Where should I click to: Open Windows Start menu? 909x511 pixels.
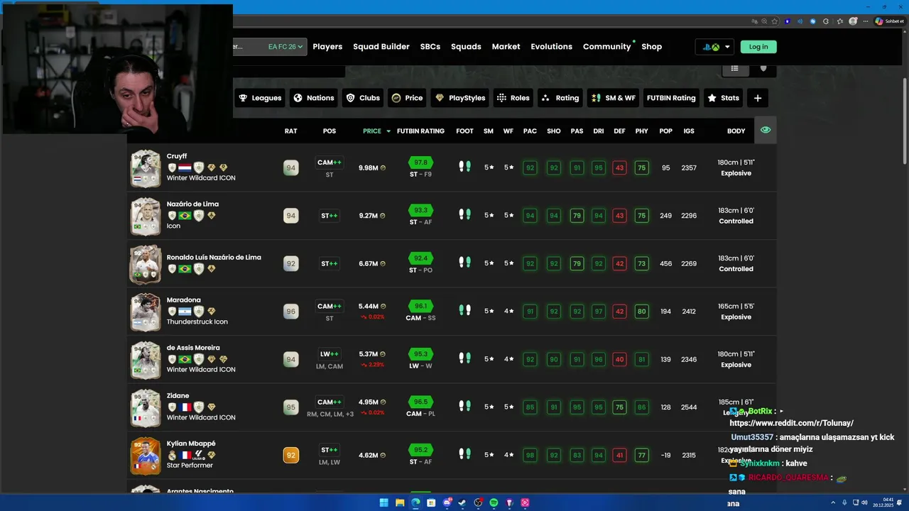tap(384, 502)
